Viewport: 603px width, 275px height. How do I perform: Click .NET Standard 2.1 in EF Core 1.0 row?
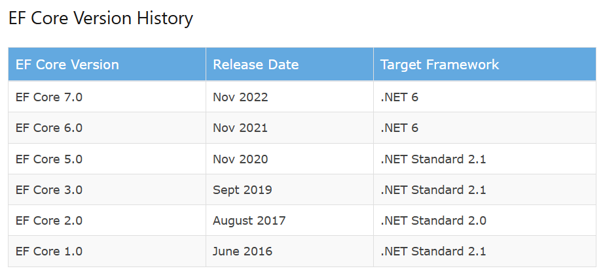tap(433, 251)
